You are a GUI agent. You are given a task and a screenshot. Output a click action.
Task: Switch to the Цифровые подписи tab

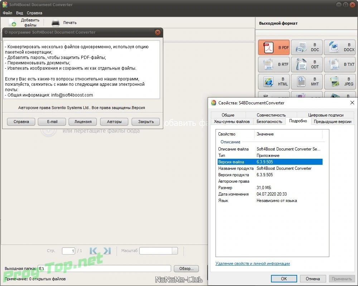point(325,115)
